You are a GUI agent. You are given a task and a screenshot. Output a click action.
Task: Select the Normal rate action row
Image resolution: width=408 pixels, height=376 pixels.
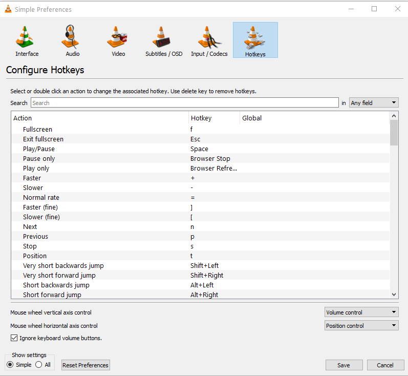(x=200, y=197)
